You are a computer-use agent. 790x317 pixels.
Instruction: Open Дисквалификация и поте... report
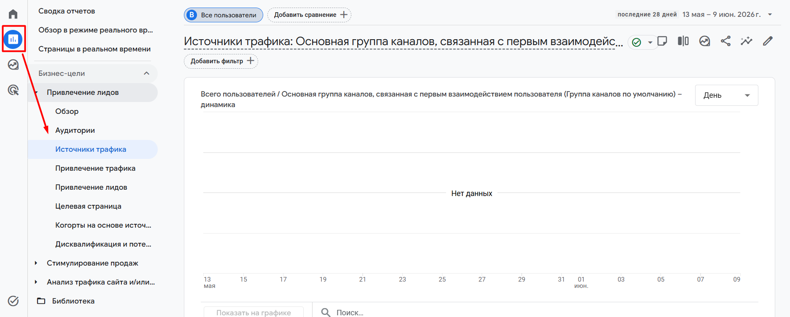103,244
